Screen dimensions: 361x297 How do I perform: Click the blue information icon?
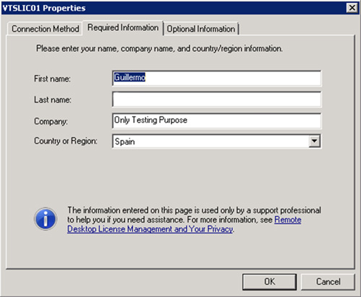(x=45, y=219)
